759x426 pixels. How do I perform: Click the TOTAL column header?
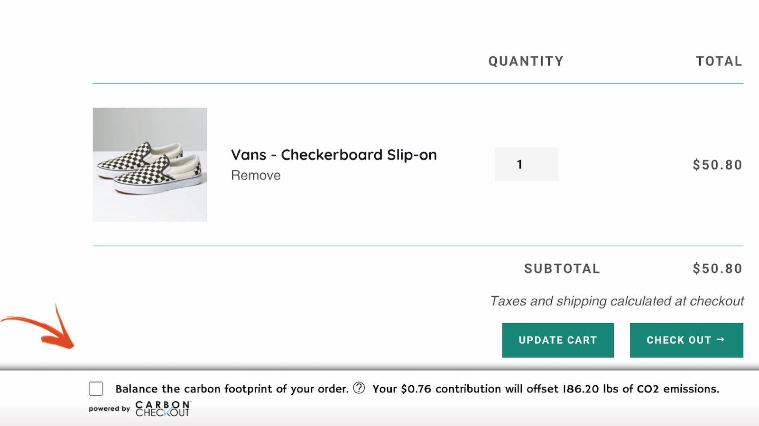click(x=719, y=61)
